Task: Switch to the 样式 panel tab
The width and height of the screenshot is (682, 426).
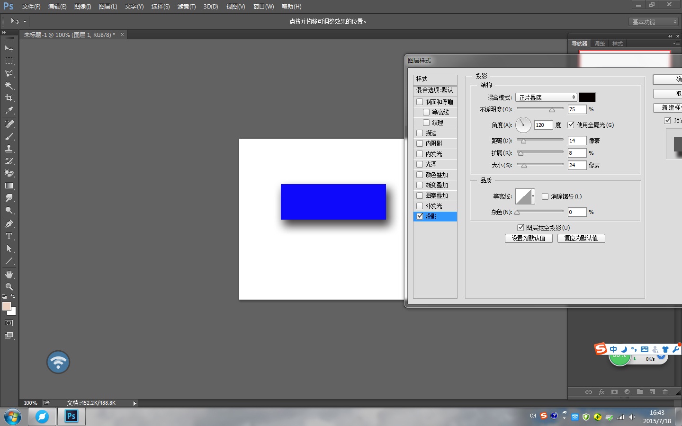Action: (x=618, y=44)
